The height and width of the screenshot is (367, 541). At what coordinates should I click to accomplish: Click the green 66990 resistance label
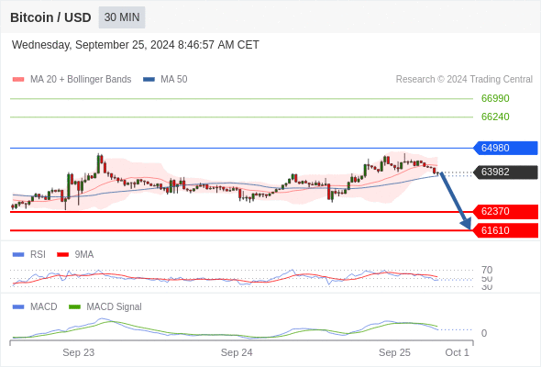tap(495, 98)
